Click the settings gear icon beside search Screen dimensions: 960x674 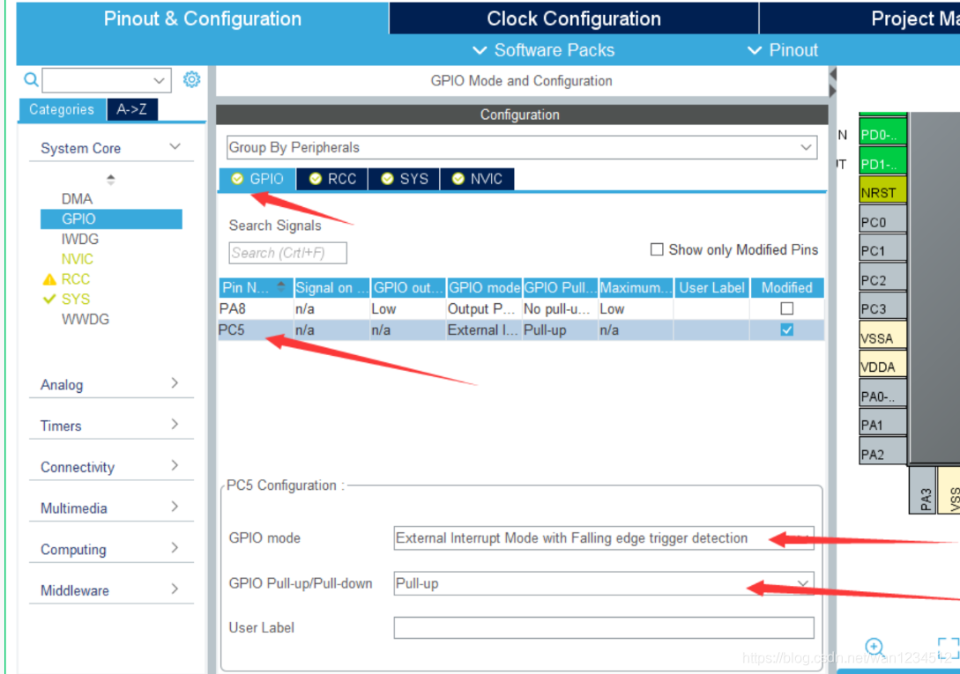pyautogui.click(x=191, y=80)
